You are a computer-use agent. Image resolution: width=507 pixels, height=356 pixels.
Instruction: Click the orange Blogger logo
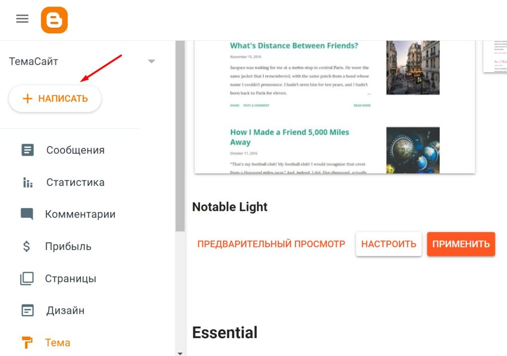(54, 20)
